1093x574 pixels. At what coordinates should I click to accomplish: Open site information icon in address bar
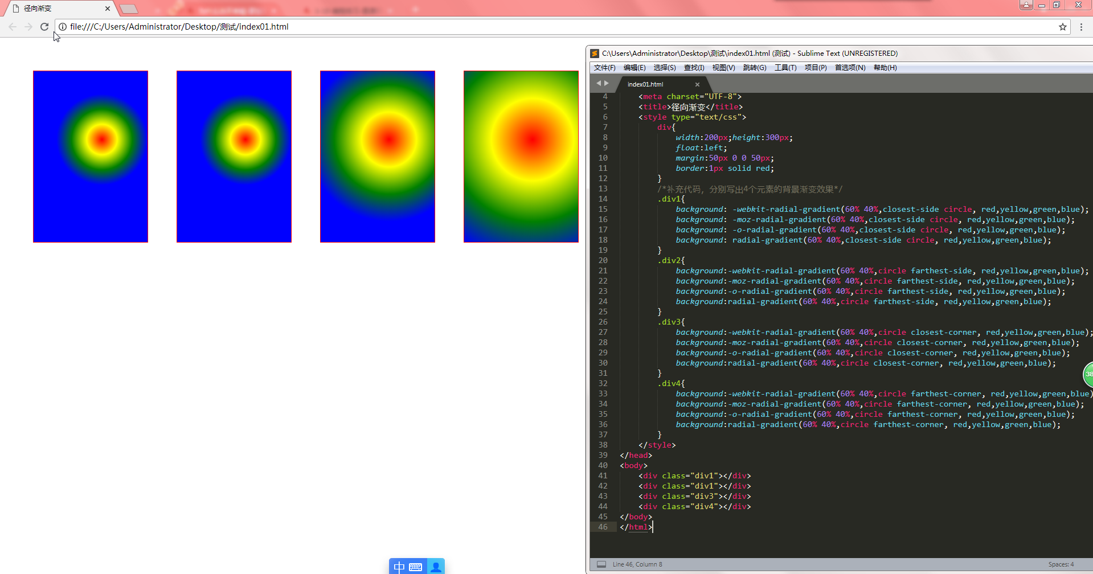point(63,27)
